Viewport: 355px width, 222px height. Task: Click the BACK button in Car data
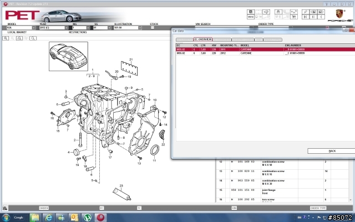(332, 151)
